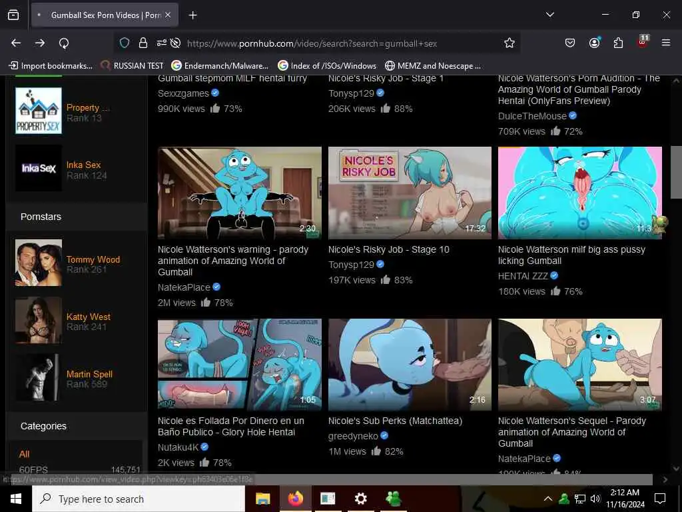Select the All category filter
This screenshot has width=682, height=512.
(x=25, y=454)
